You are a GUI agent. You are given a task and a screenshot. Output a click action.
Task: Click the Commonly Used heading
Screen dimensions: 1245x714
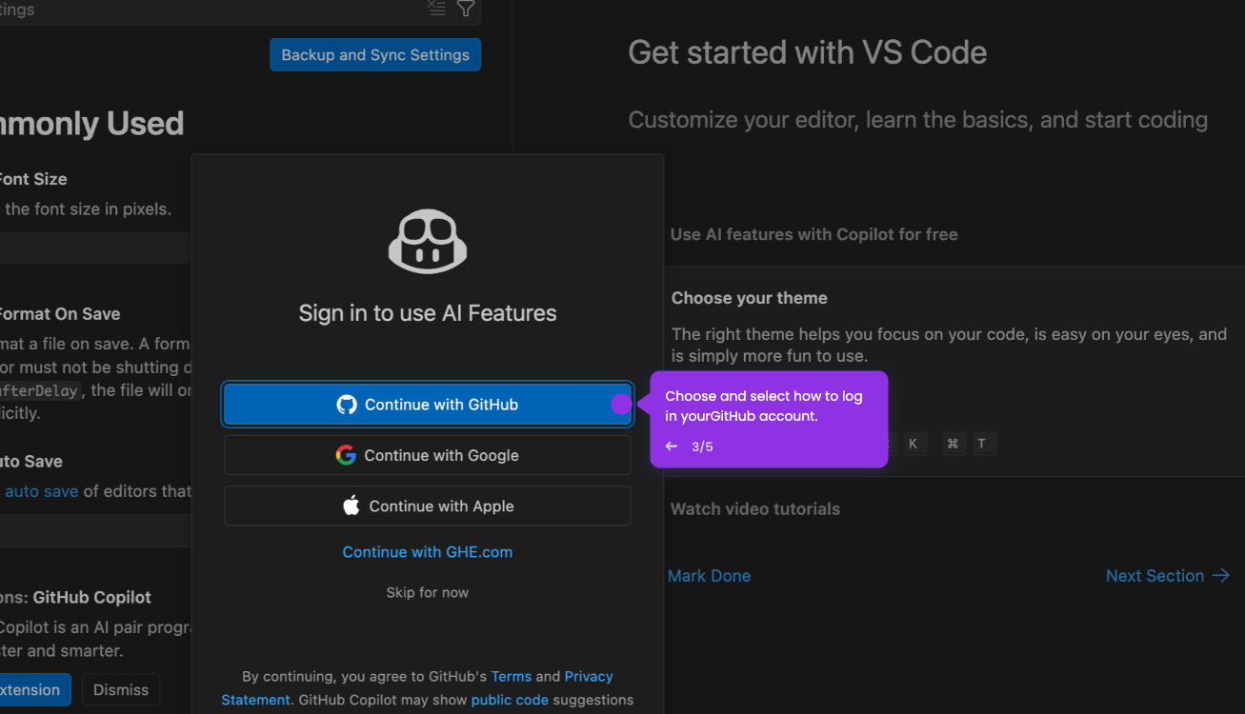(x=91, y=124)
